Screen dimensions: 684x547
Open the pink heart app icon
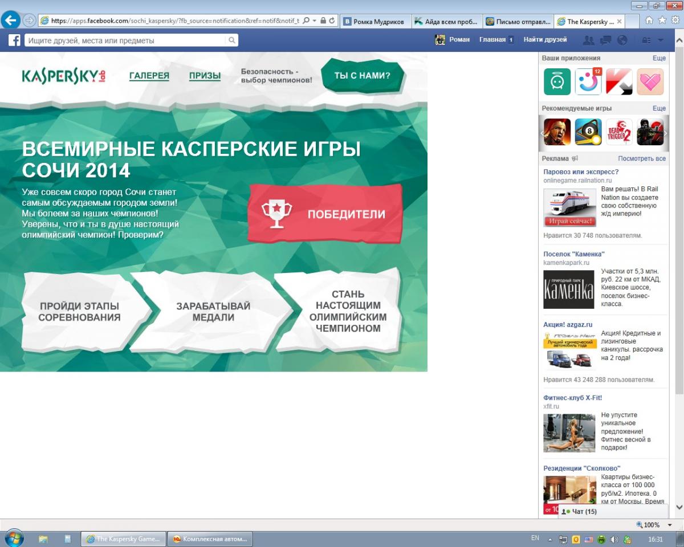pyautogui.click(x=650, y=82)
